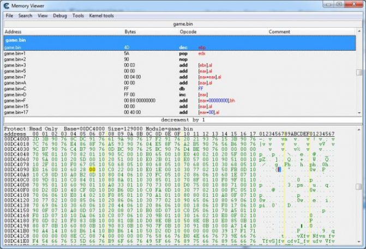The height and width of the screenshot is (249, 366).
Task: Click hex address 00DC40F0
Action: [x=16, y=190]
